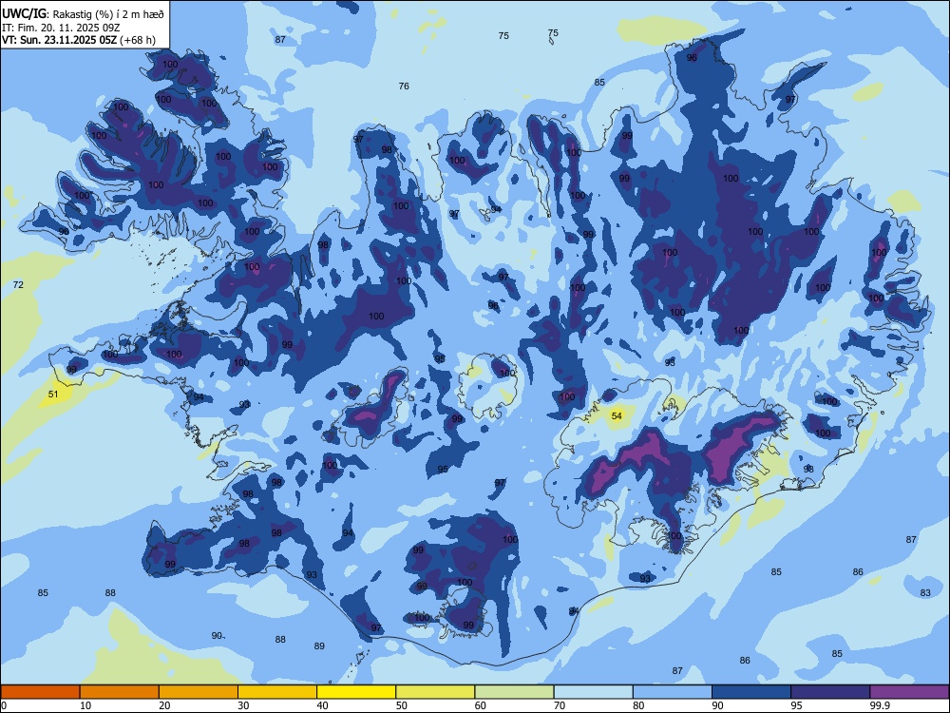
Task: Click the humidity value 54 on the map
Action: 617,416
